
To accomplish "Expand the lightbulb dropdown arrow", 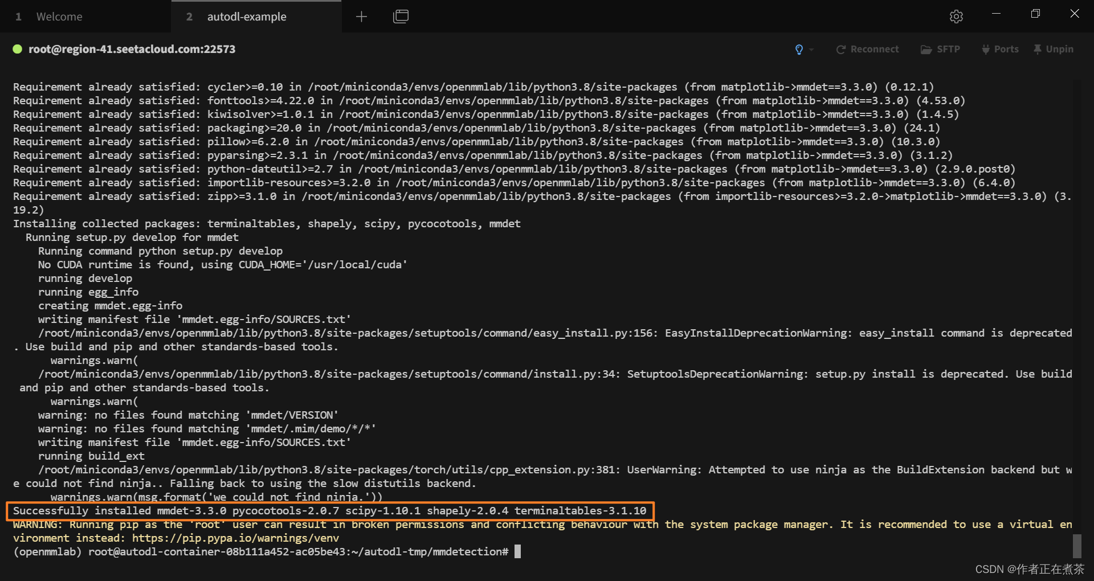I will [x=811, y=50].
